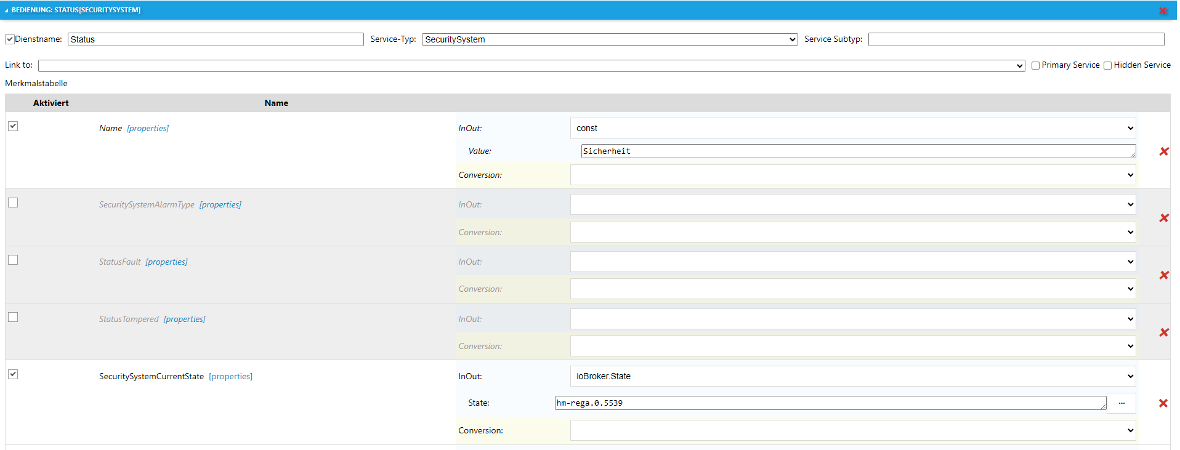Activate the SecuritySystemAlarmType checkbox
The width and height of the screenshot is (1180, 450).
point(13,203)
